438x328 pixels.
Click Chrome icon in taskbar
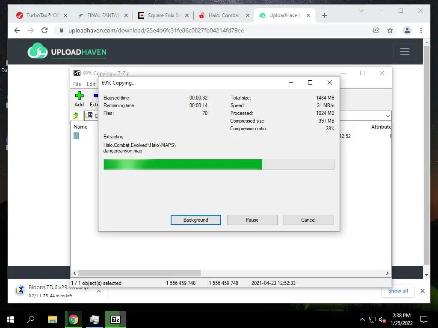coord(74,319)
